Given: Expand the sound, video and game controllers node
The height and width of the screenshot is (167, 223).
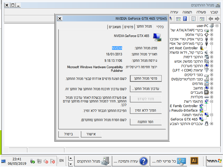Looking at the screenshot, I should coord(212,52).
